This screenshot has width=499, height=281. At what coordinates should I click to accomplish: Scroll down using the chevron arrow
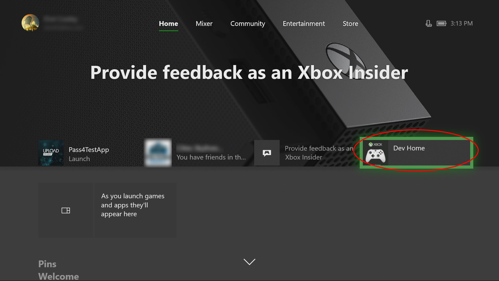coord(249,261)
